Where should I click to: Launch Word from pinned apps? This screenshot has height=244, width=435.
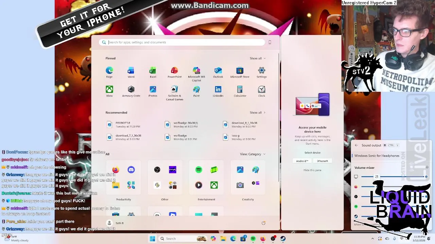click(x=131, y=72)
